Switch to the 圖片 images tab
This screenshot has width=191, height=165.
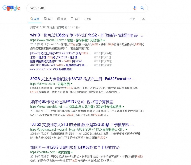point(48,19)
